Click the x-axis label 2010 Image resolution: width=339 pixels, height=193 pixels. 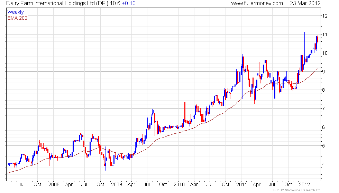179,185
